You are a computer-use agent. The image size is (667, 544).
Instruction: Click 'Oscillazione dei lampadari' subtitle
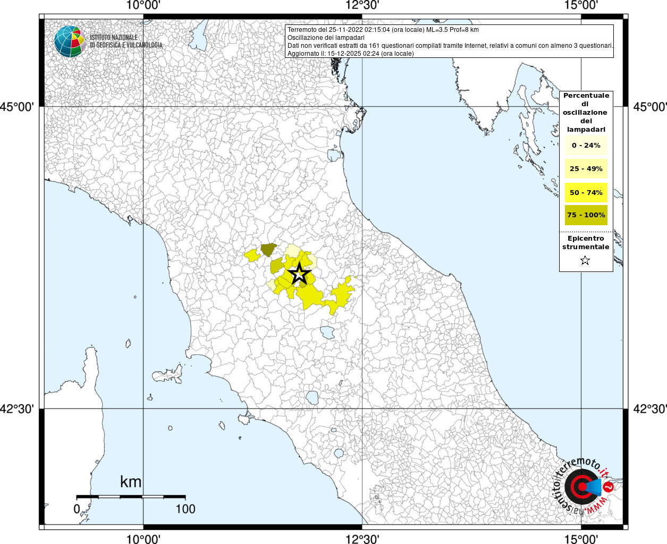coord(326,38)
